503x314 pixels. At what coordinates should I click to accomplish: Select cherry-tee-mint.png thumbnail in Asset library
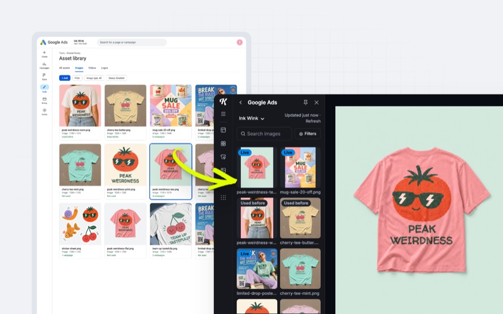[x=80, y=165]
